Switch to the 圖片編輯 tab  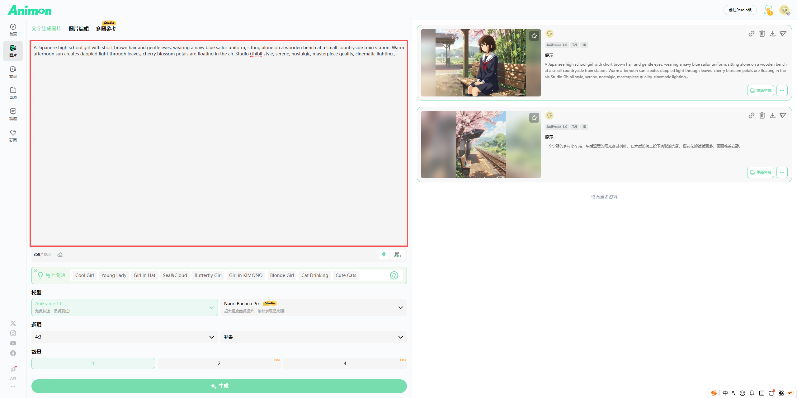coord(79,29)
